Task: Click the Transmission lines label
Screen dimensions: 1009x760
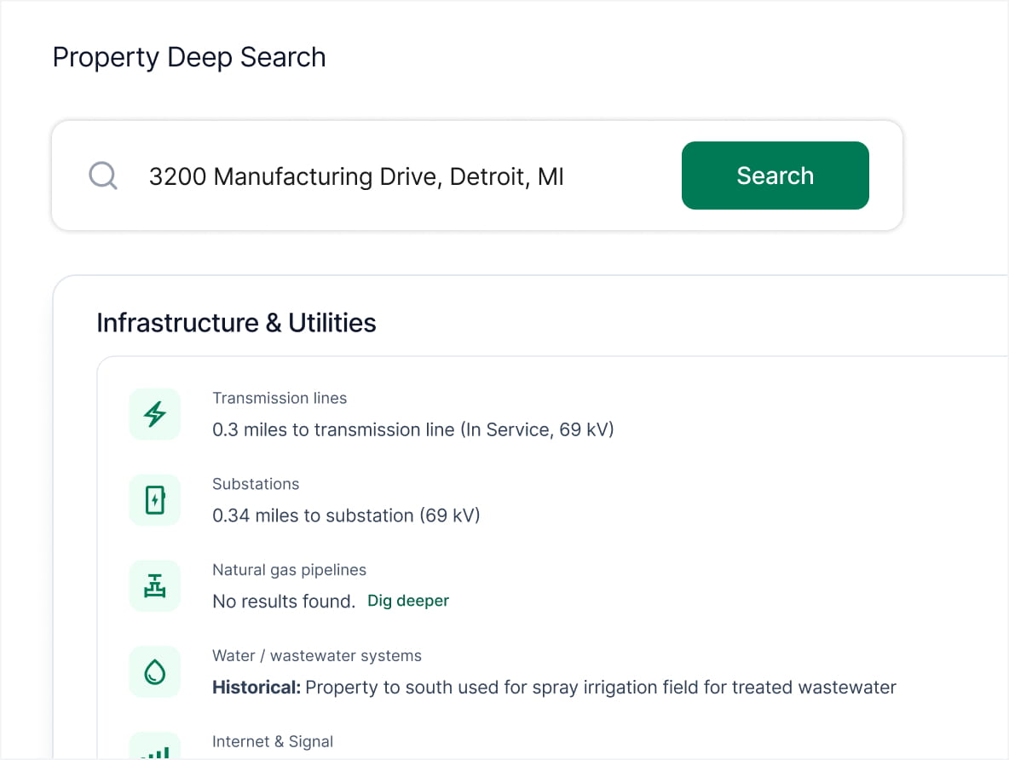Action: coord(280,398)
